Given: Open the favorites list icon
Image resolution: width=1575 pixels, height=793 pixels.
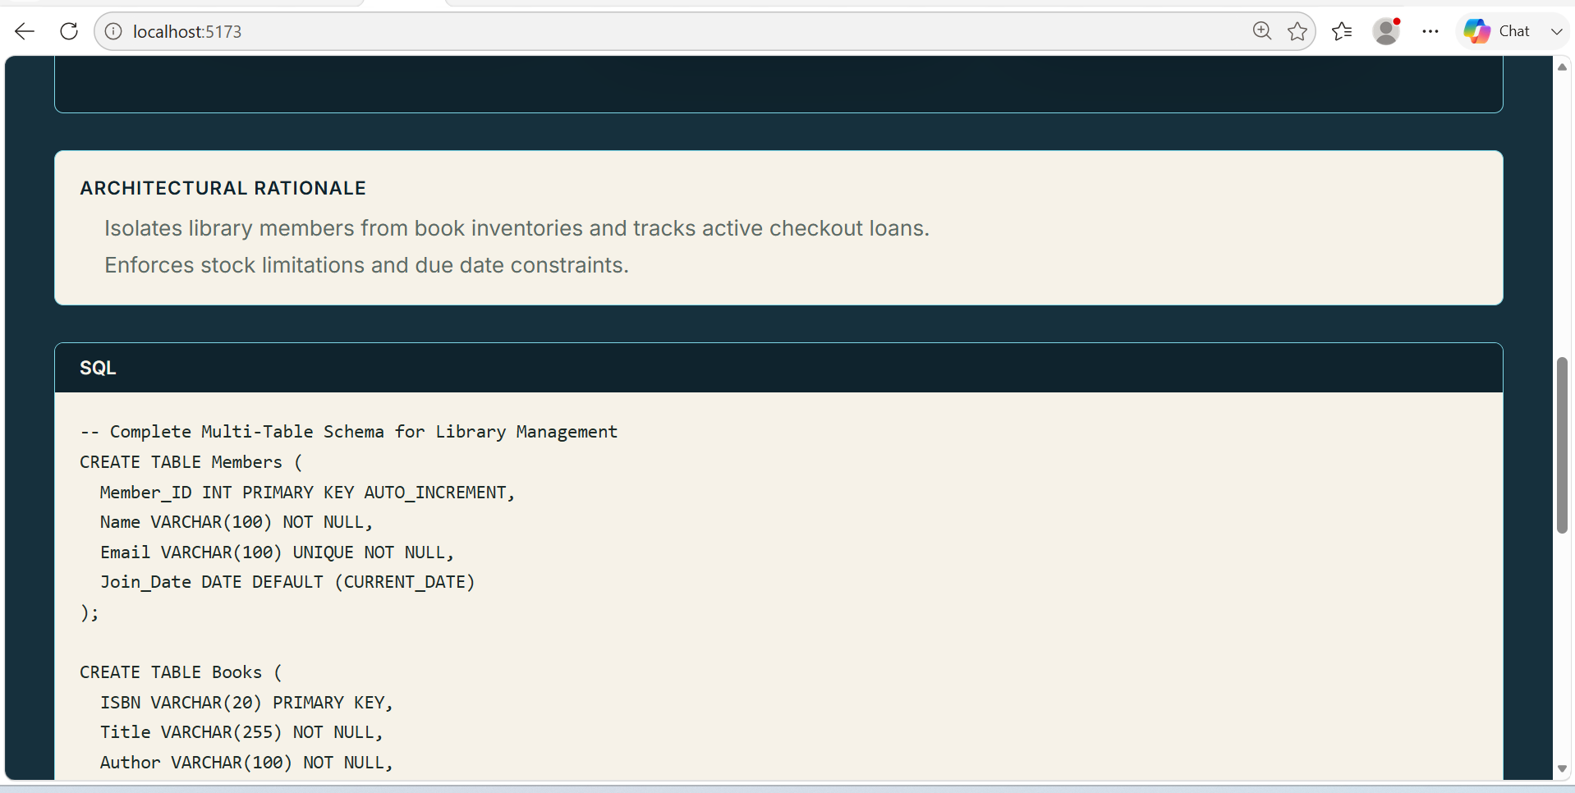Looking at the screenshot, I should pos(1342,31).
